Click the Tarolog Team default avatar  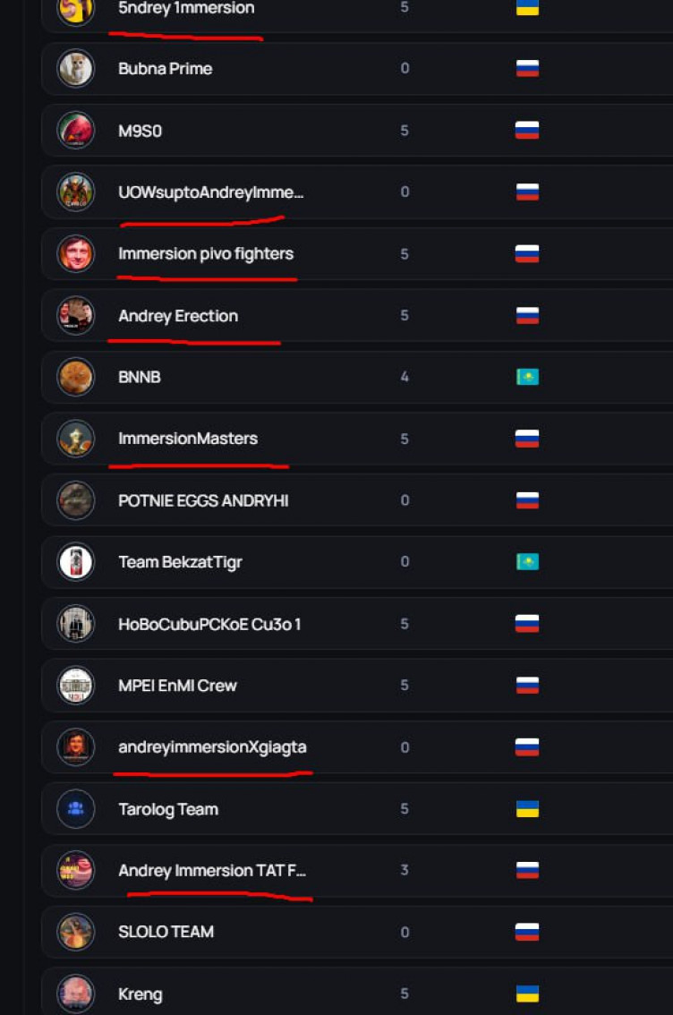click(x=76, y=809)
